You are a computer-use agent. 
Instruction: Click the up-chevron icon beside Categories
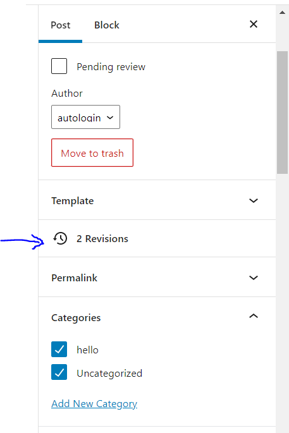254,316
